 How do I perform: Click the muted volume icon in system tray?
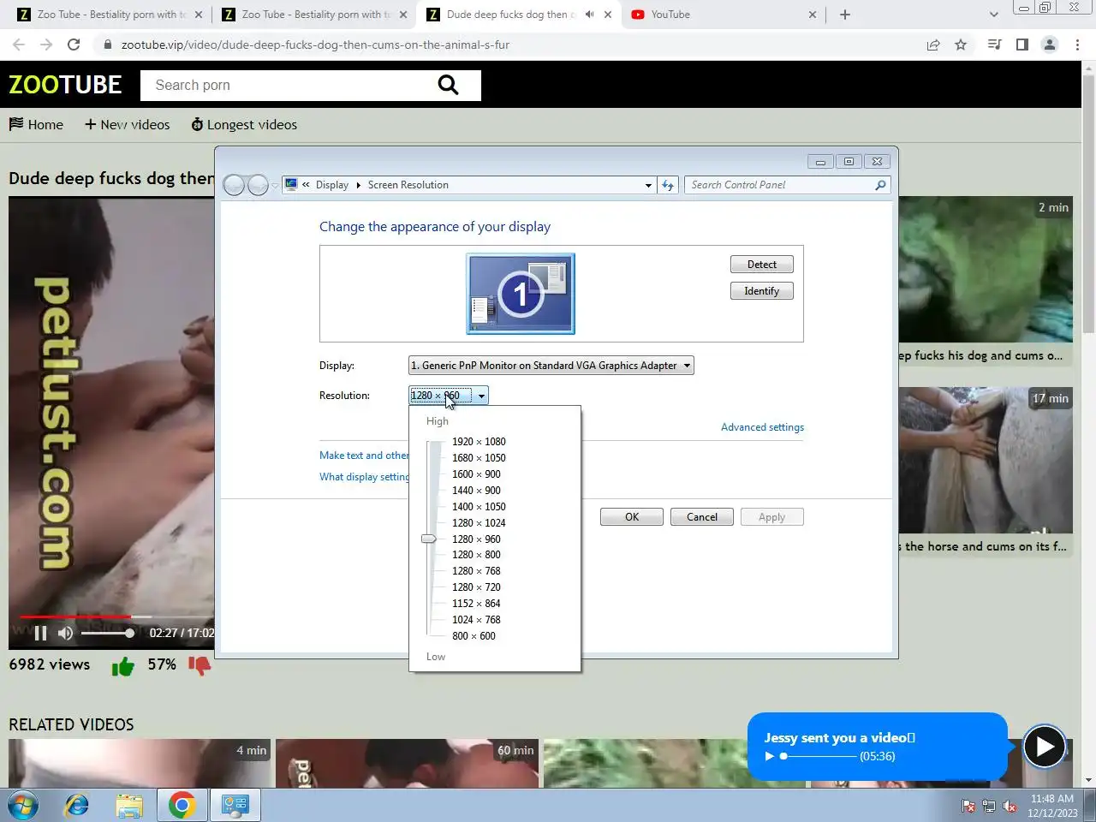(1010, 806)
